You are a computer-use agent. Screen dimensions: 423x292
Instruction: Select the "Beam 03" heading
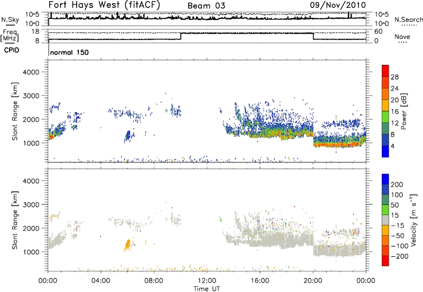206,6
